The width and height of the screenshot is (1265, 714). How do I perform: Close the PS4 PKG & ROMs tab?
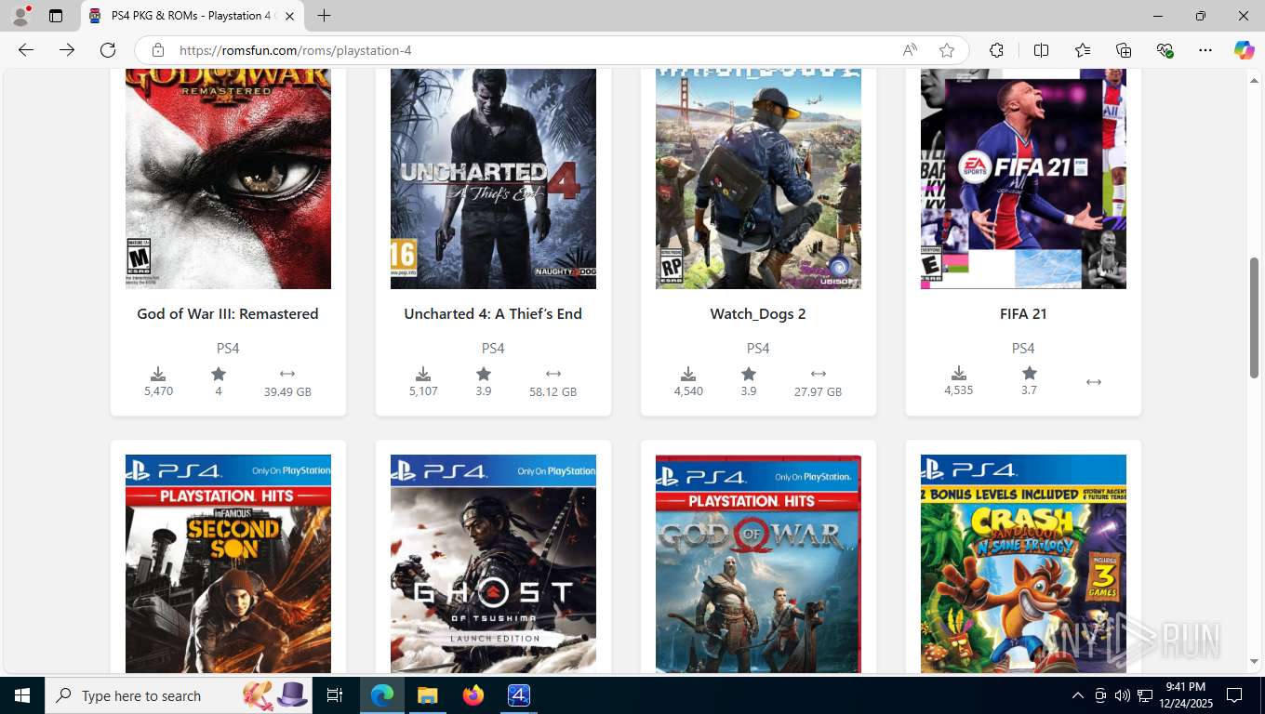290,16
